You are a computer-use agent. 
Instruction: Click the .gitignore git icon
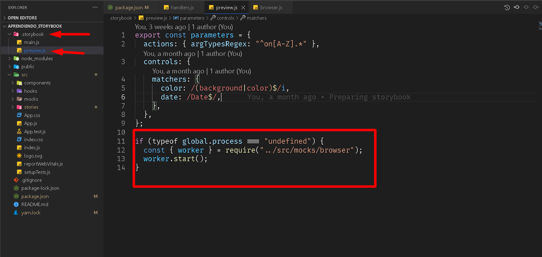16,180
